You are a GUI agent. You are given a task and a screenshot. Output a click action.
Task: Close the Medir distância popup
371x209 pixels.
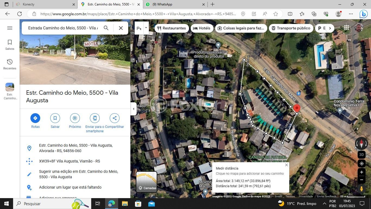coord(286,165)
